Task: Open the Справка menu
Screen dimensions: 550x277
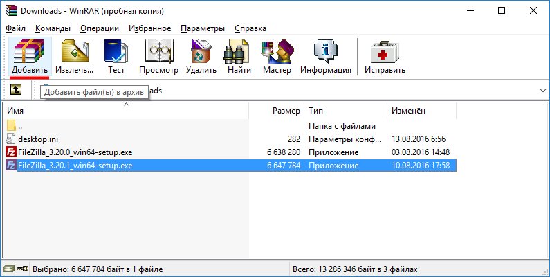Action: point(250,28)
